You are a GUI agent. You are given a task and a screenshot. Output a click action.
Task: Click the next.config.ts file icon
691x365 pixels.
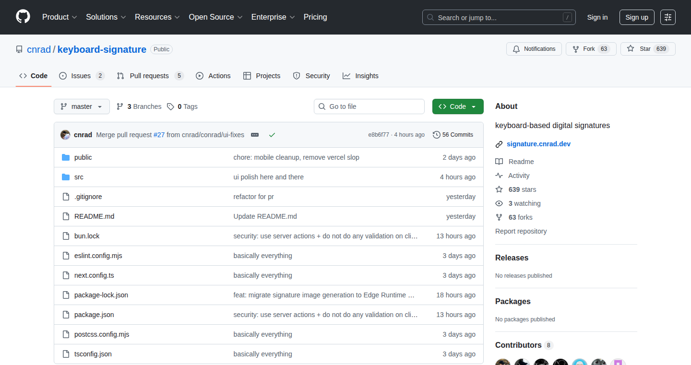click(x=66, y=275)
